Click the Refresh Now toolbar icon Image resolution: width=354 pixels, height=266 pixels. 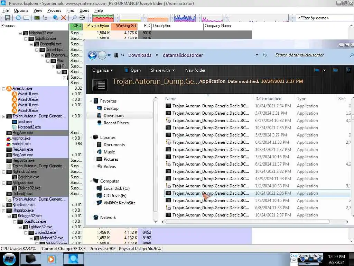click(18, 18)
